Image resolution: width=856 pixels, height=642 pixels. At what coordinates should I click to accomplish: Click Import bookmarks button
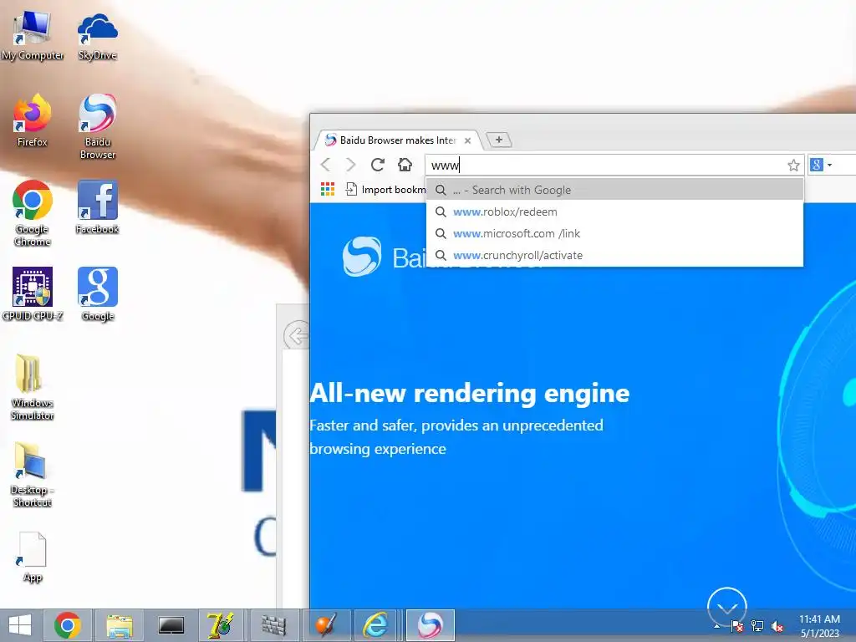(x=386, y=190)
